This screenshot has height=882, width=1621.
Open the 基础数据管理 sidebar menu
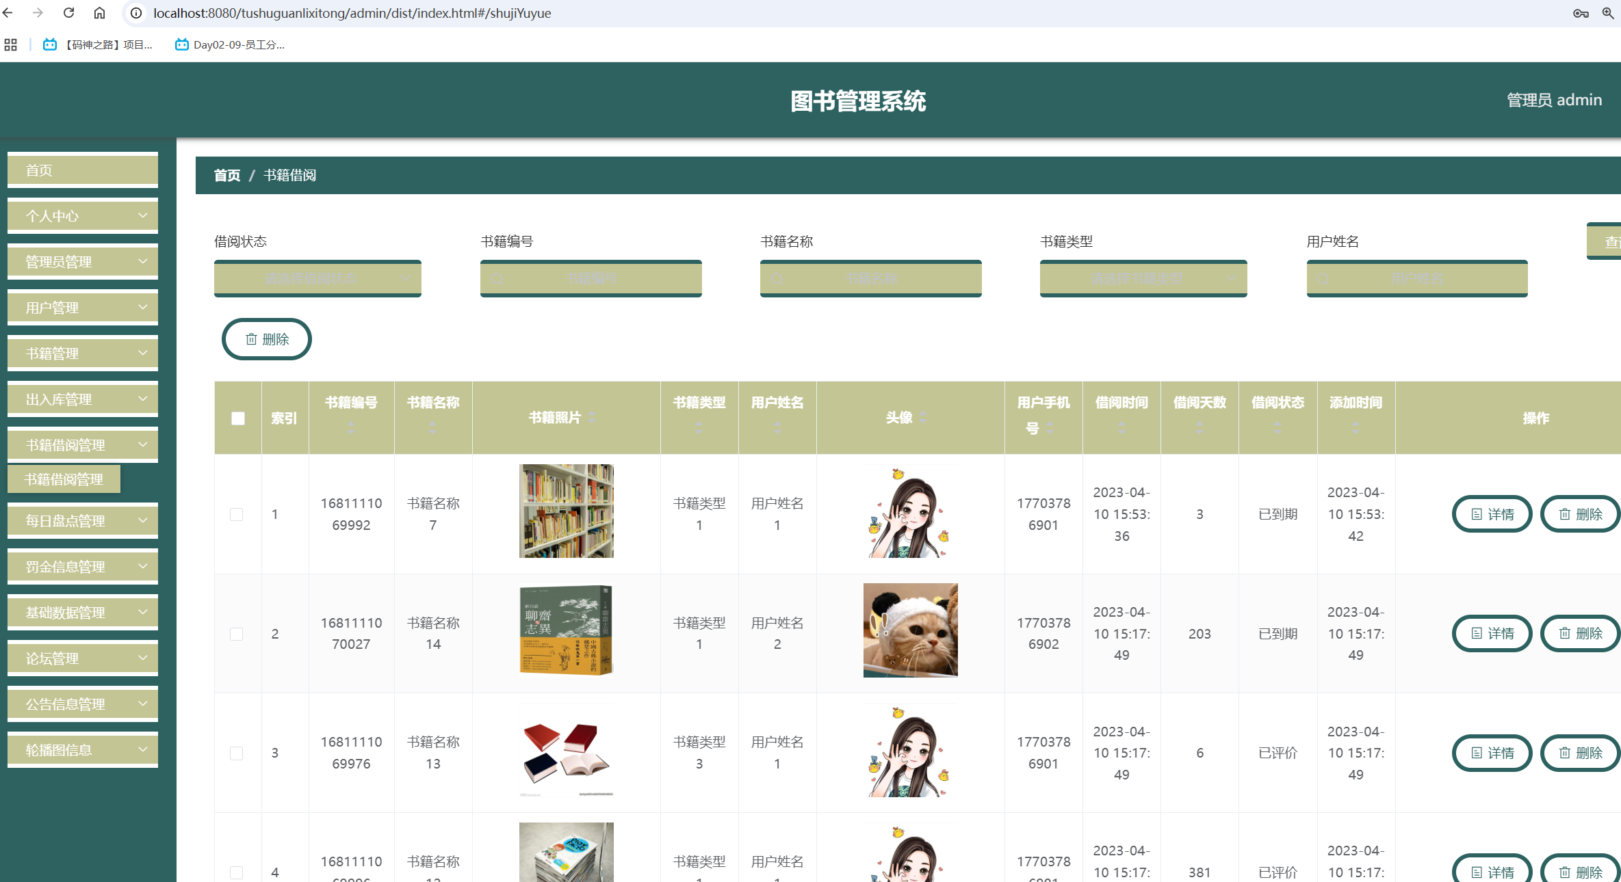(83, 613)
